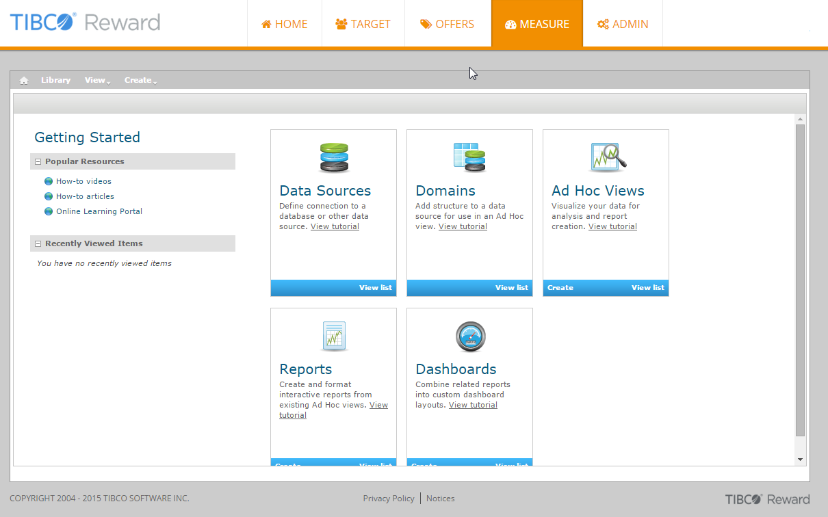Image resolution: width=828 pixels, height=517 pixels.
Task: Open the Create dropdown menu
Action: [140, 81]
